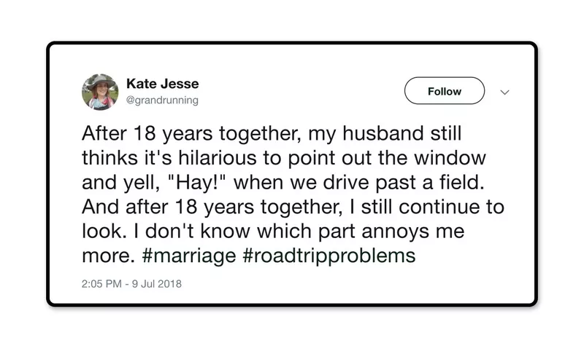This screenshot has width=584, height=348.
Task: Click the 2:05 PM timestamp
Action: click(x=101, y=284)
